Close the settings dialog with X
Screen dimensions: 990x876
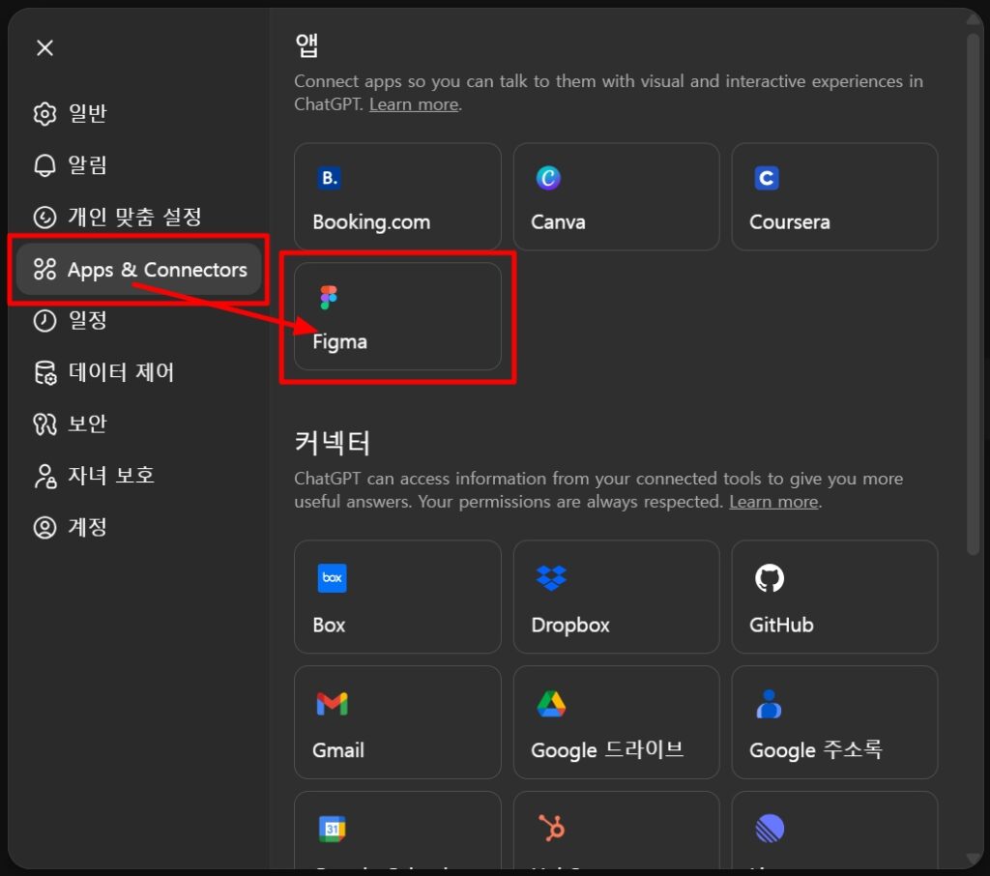point(44,48)
